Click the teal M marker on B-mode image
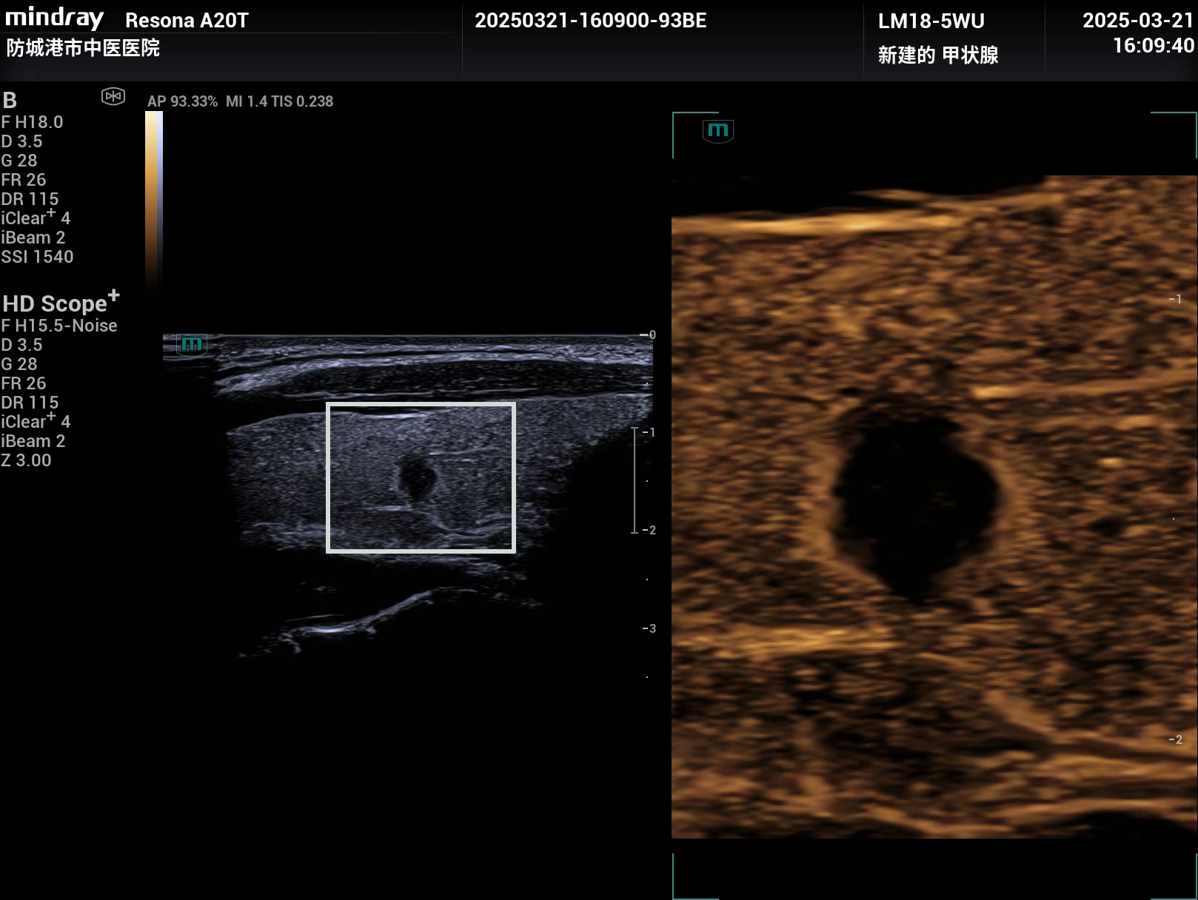This screenshot has width=1198, height=900. (191, 345)
